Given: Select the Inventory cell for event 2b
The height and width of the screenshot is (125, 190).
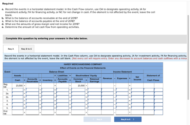Looking at the screenshot, I should click(47, 97).
